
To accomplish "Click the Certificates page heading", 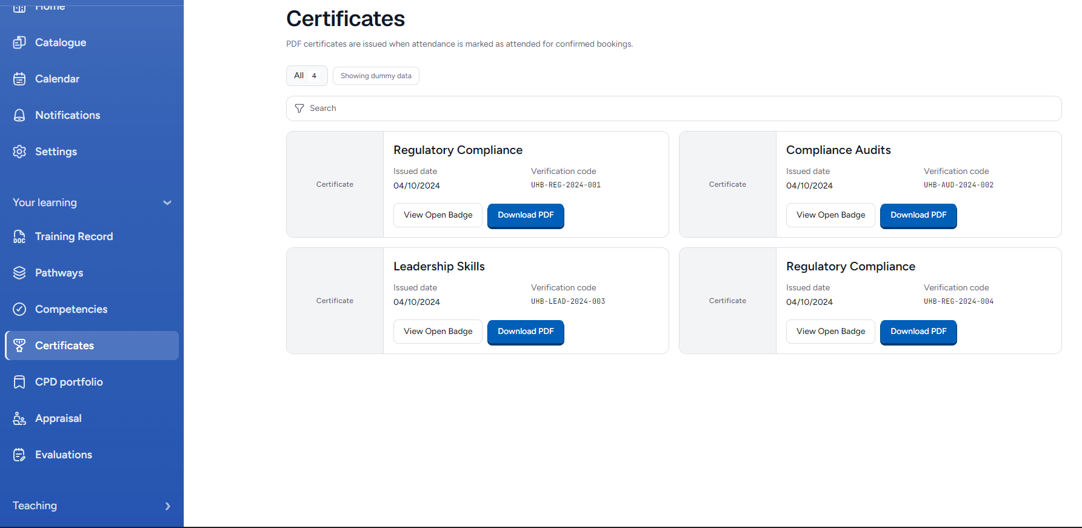I will point(346,19).
